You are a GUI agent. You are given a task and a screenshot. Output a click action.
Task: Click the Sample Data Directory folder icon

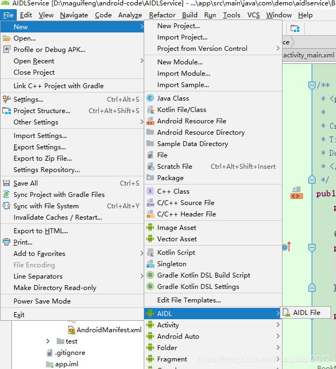coord(150,143)
